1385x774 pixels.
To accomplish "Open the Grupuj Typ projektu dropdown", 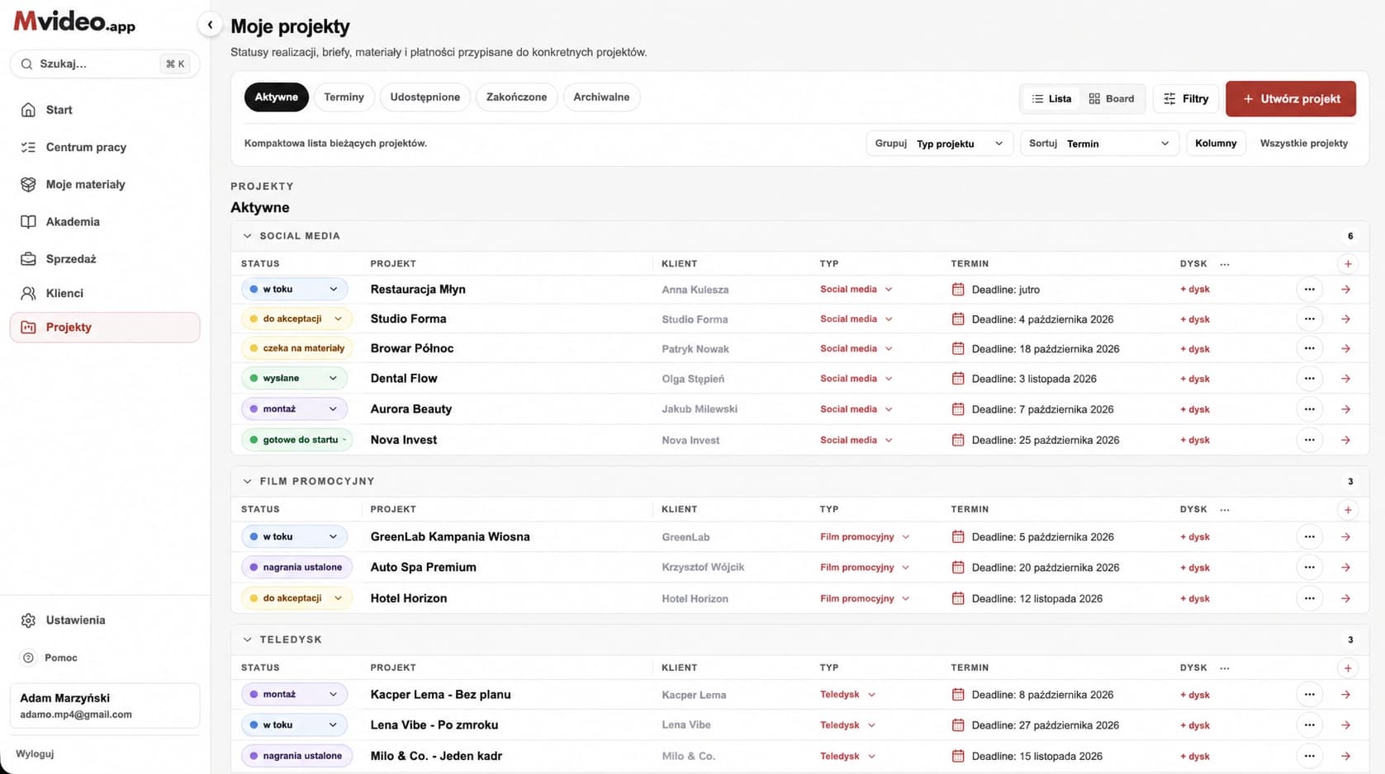I will click(x=939, y=144).
